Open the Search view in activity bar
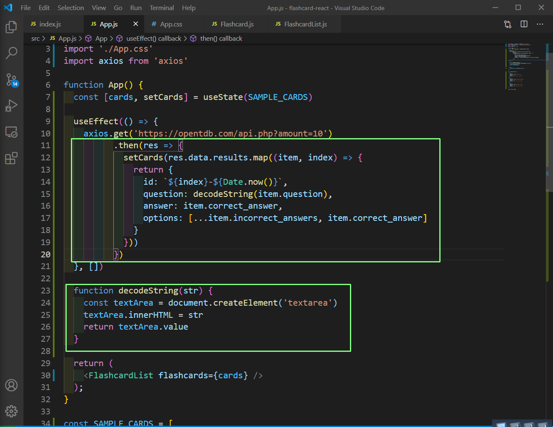 (x=11, y=53)
